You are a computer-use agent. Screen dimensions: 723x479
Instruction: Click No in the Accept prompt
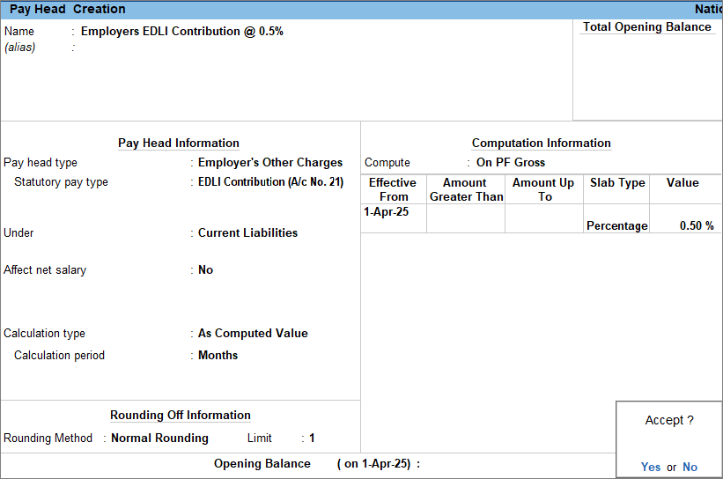click(690, 467)
